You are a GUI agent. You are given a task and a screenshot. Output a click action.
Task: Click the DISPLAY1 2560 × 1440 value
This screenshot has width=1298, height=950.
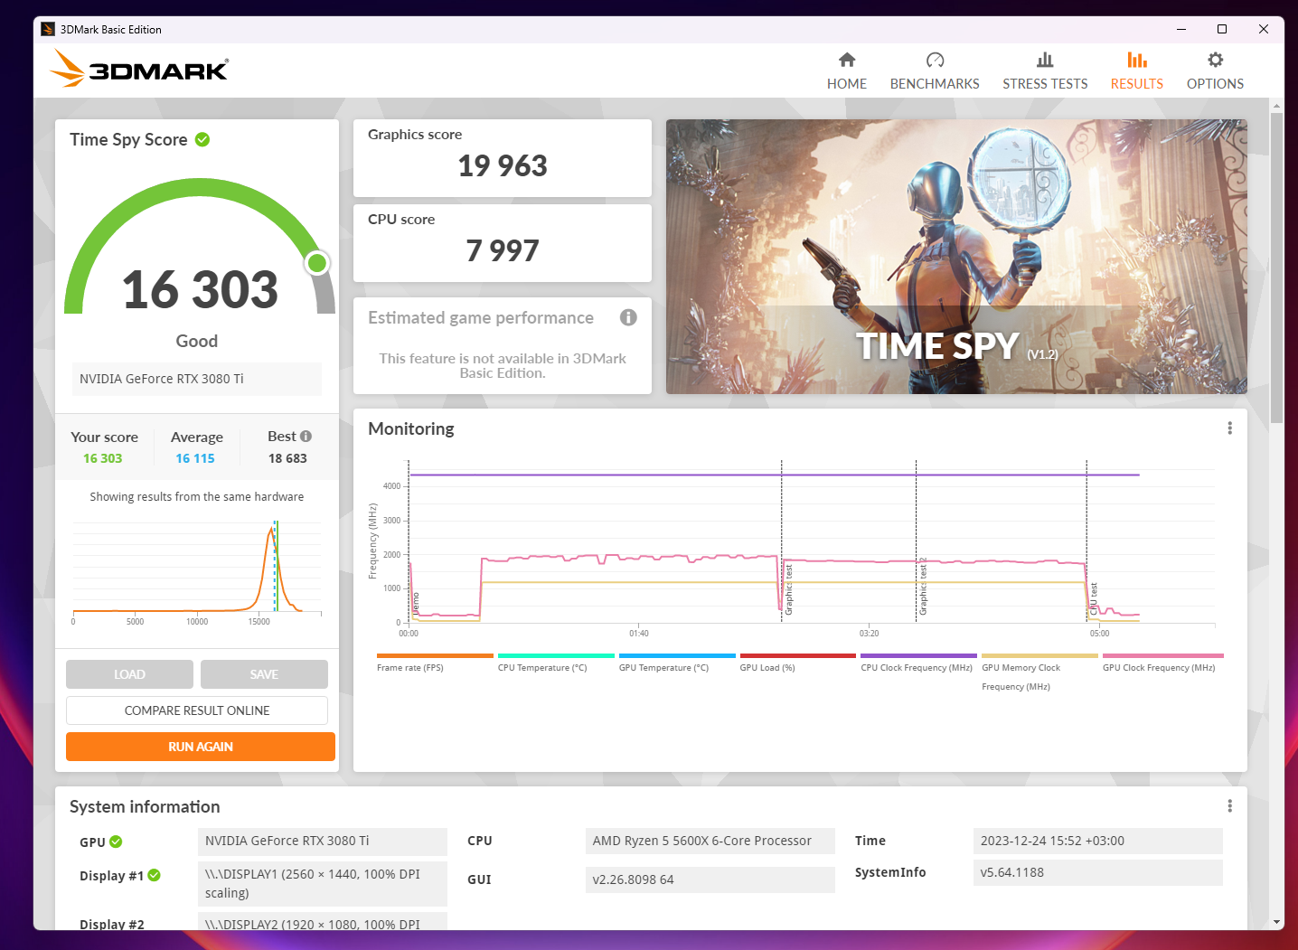click(323, 884)
